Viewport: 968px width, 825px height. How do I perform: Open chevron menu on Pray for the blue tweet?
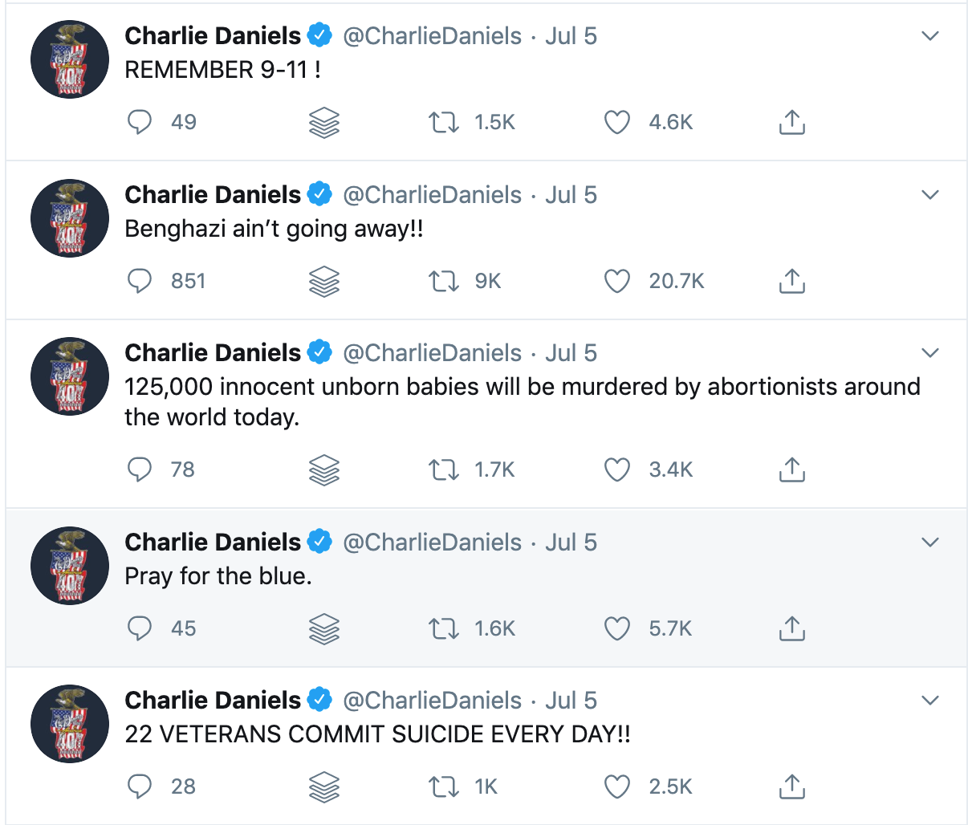click(929, 543)
